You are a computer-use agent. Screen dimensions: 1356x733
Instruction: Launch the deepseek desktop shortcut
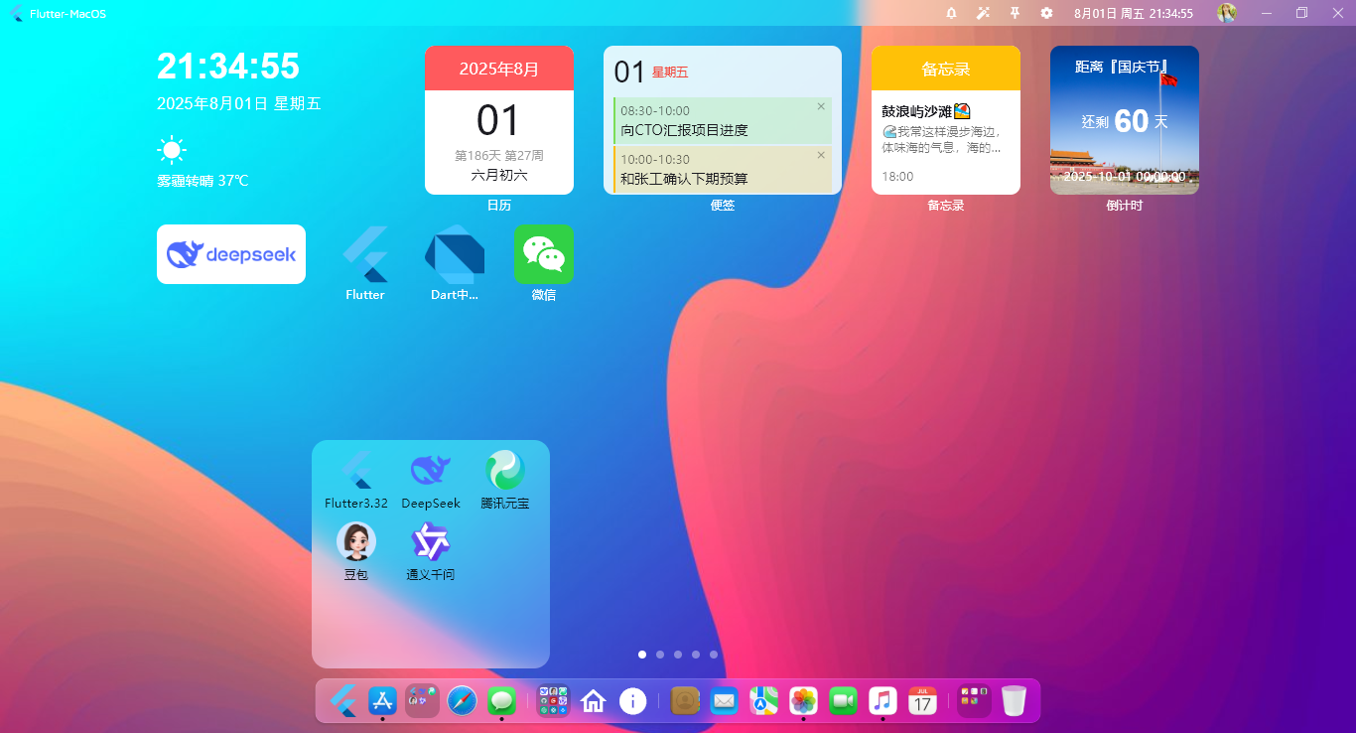pos(230,253)
